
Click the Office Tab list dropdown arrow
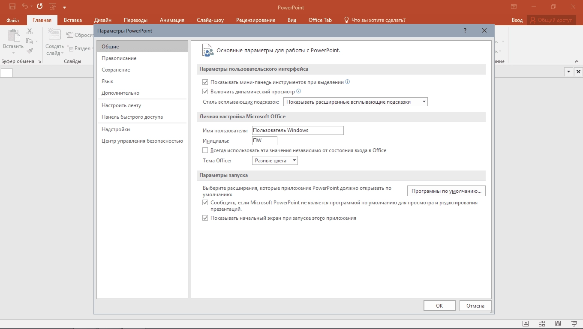[x=569, y=72]
